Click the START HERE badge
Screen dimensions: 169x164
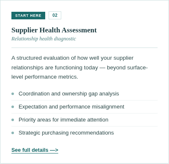tap(28, 16)
